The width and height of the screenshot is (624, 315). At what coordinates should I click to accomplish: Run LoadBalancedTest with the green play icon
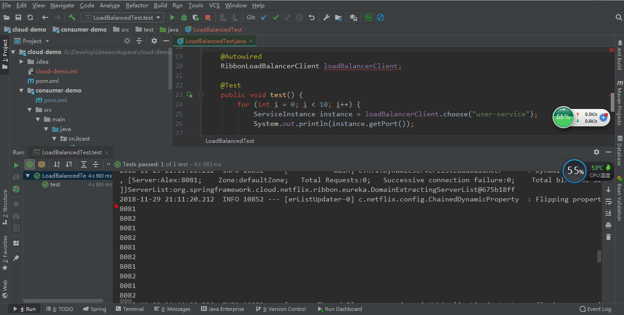pos(172,17)
